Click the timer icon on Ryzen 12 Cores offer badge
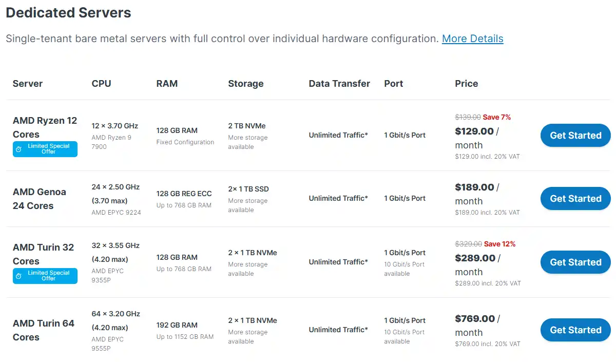Viewport: 616px width, 362px height. tap(18, 149)
